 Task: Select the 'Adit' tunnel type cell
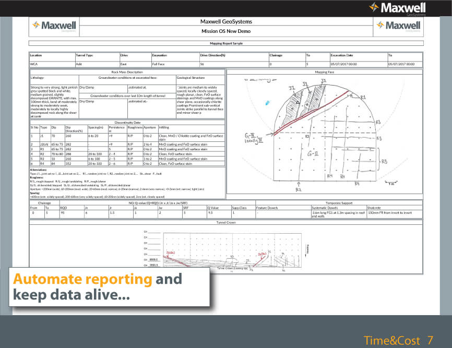click(98, 64)
